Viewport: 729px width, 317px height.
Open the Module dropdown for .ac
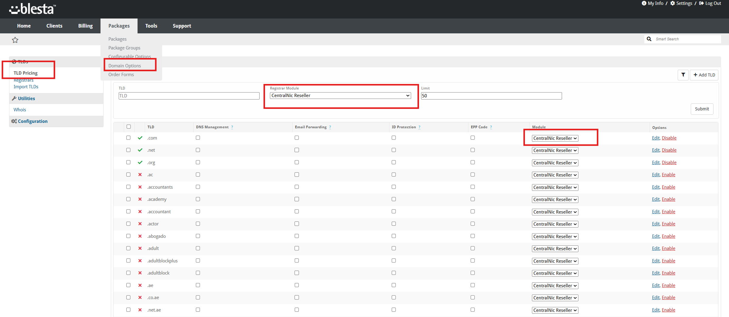point(555,175)
